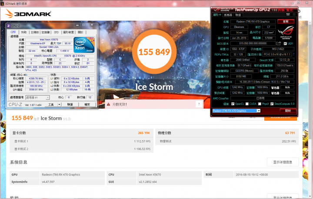This screenshot has height=199, width=313.
Task: Click the 確定 button in CPU-Z
Action: [87, 105]
